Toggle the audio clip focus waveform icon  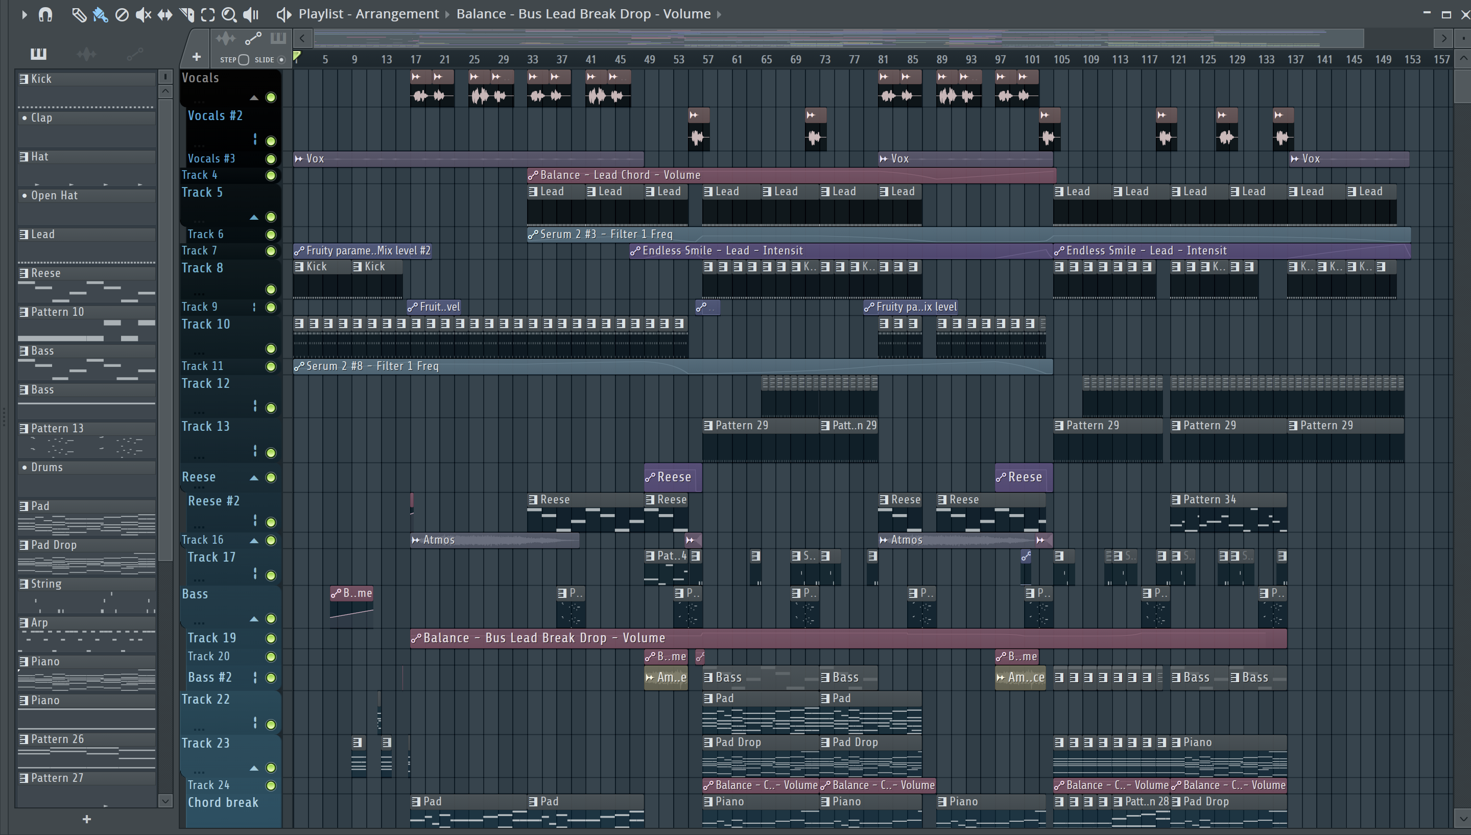point(226,38)
